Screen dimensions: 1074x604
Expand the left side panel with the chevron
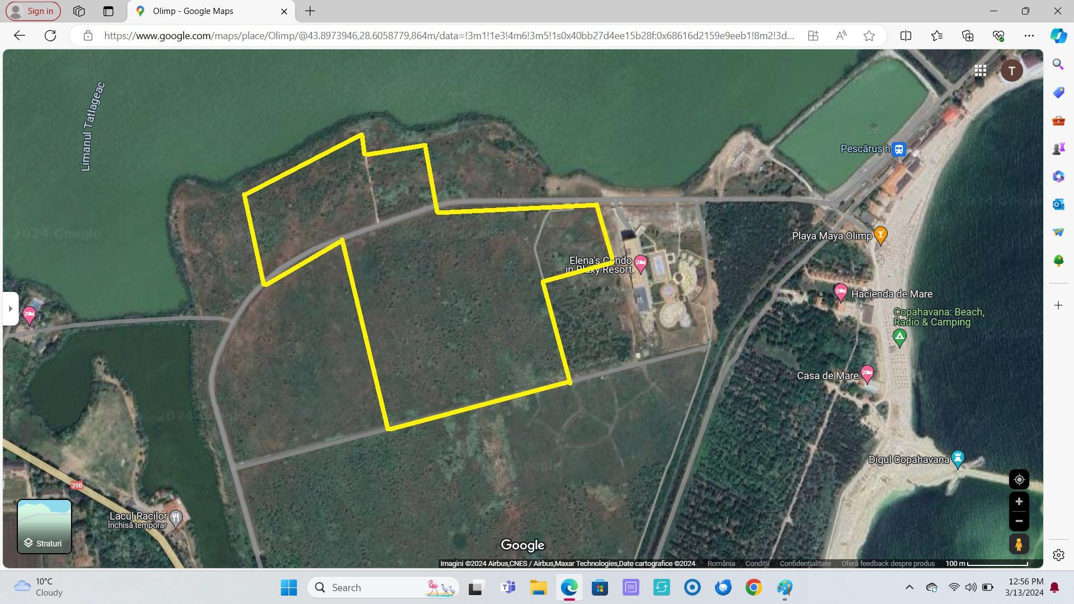[10, 308]
